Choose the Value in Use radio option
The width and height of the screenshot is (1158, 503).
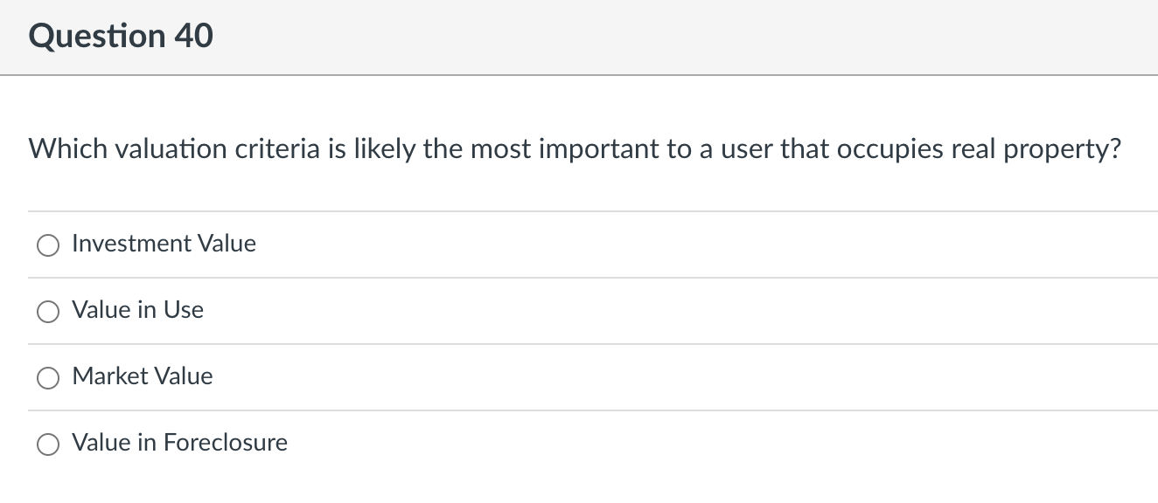[x=48, y=312]
